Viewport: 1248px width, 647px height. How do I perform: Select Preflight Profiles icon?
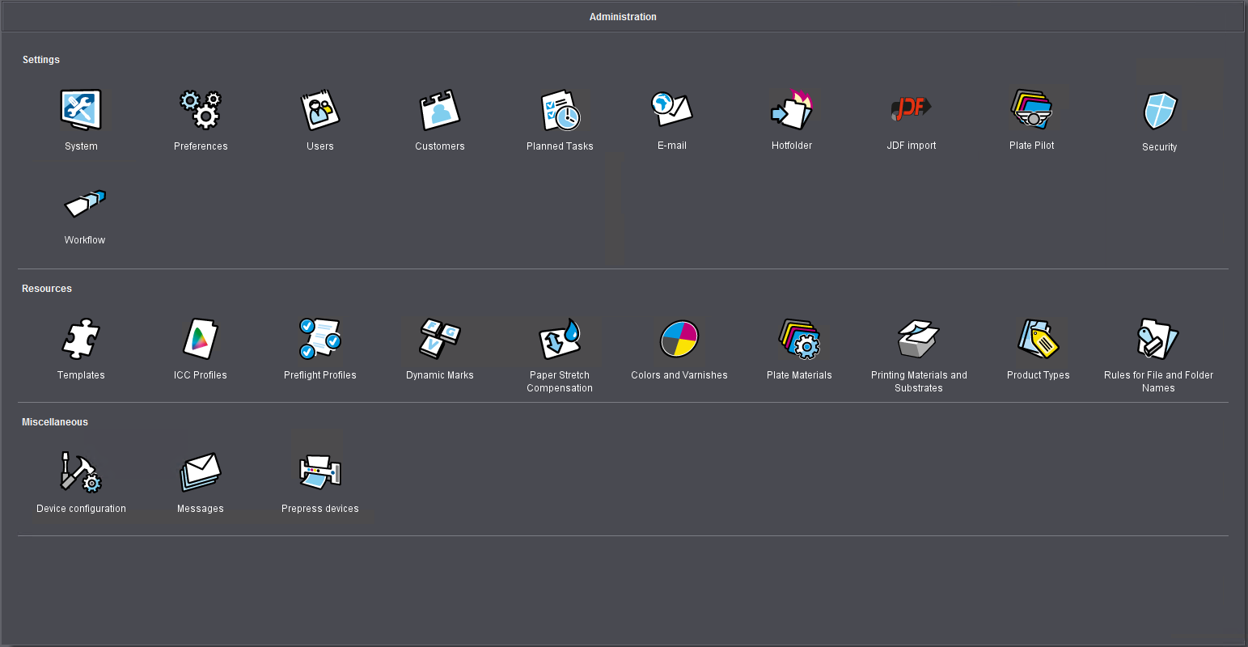(x=320, y=339)
